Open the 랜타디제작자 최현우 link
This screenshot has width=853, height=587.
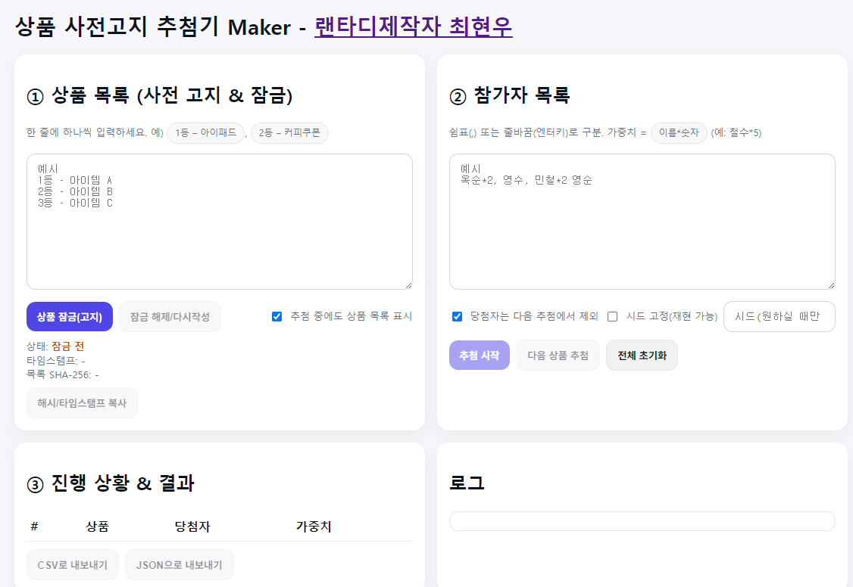(413, 26)
